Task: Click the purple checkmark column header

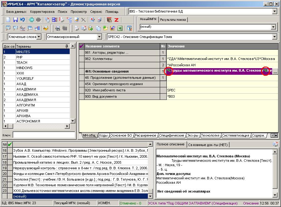Action: (x=82, y=46)
